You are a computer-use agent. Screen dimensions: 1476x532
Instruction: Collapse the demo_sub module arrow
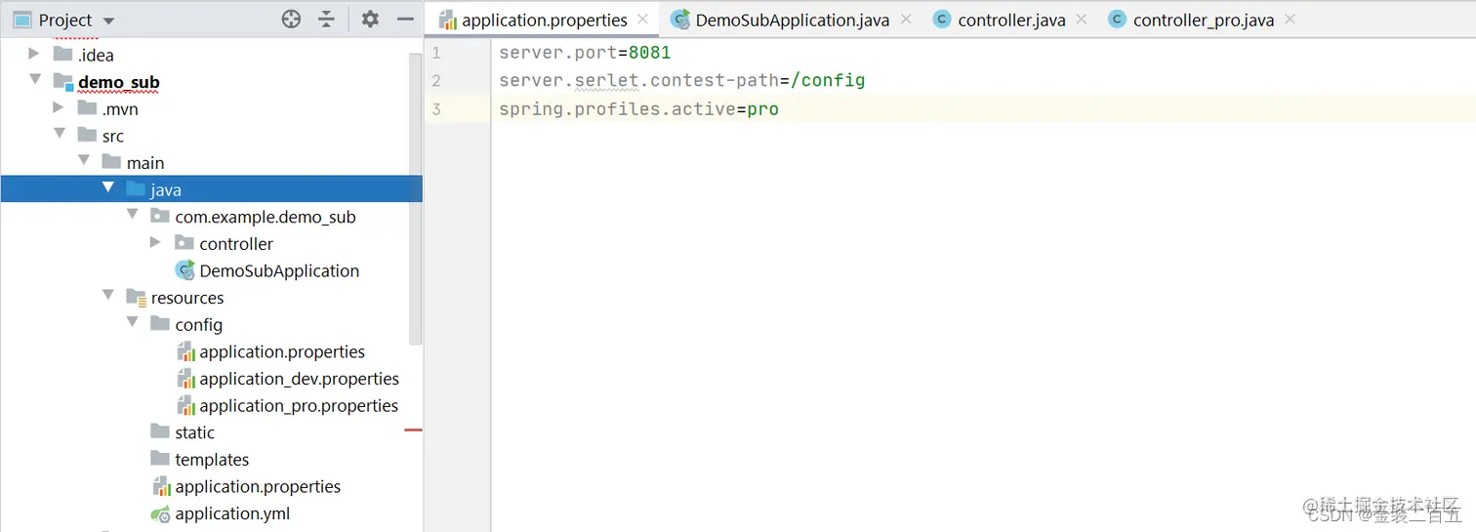(x=34, y=80)
